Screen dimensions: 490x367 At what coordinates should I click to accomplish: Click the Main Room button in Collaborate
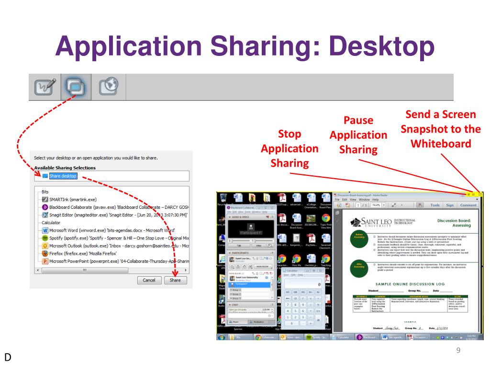coord(263,267)
